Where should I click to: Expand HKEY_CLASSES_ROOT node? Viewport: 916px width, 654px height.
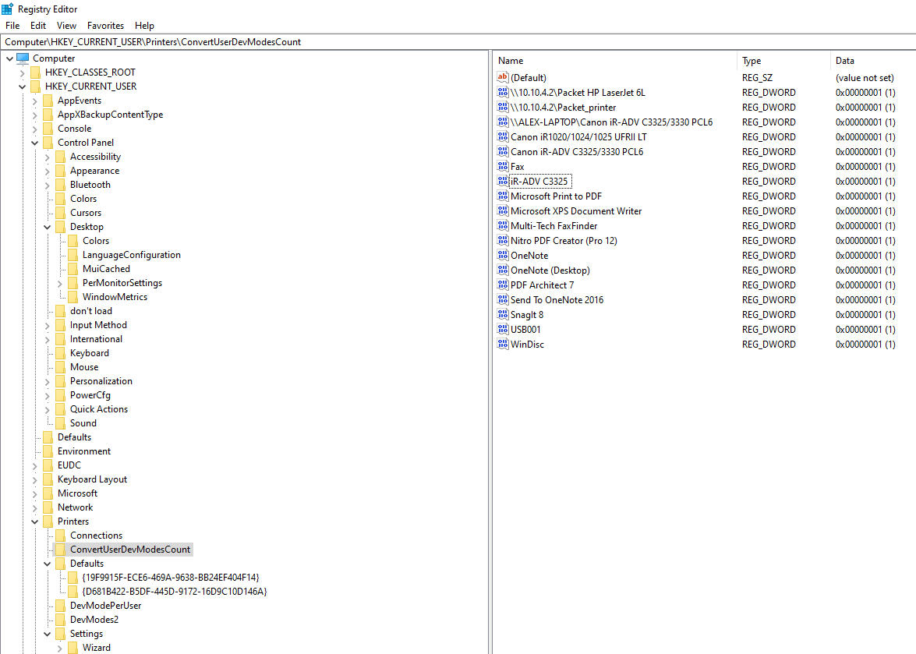22,73
